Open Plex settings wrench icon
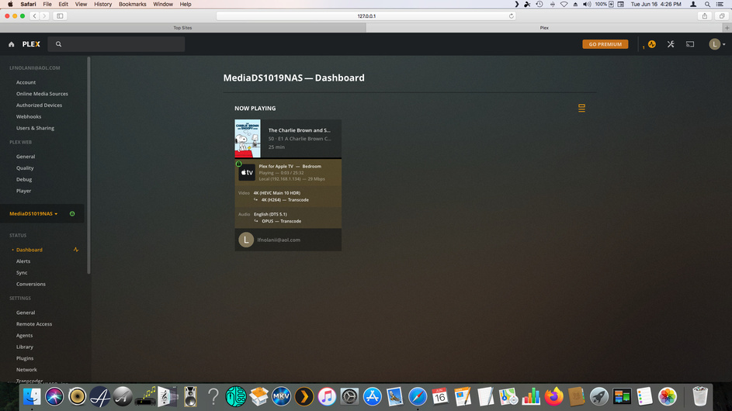Image resolution: width=732 pixels, height=411 pixels. click(671, 44)
